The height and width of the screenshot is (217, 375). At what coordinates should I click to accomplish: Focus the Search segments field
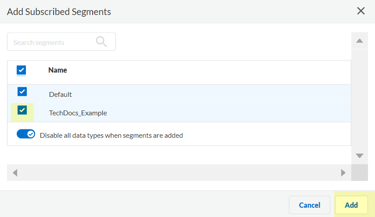click(x=53, y=42)
